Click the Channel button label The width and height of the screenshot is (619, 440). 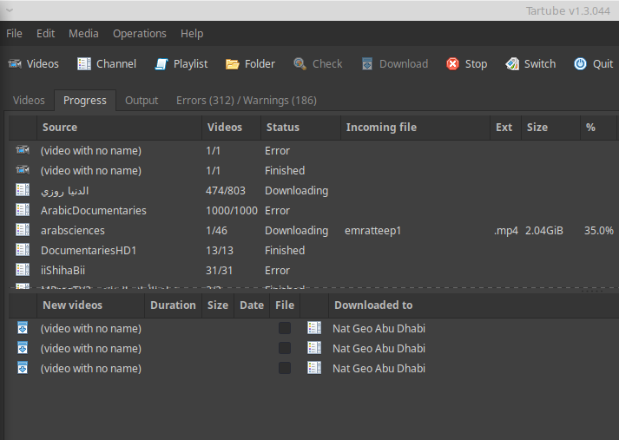[x=116, y=63]
